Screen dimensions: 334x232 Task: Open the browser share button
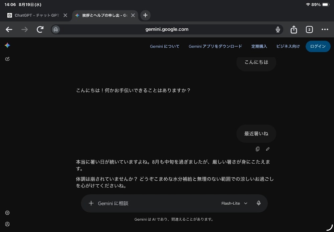coord(294,29)
